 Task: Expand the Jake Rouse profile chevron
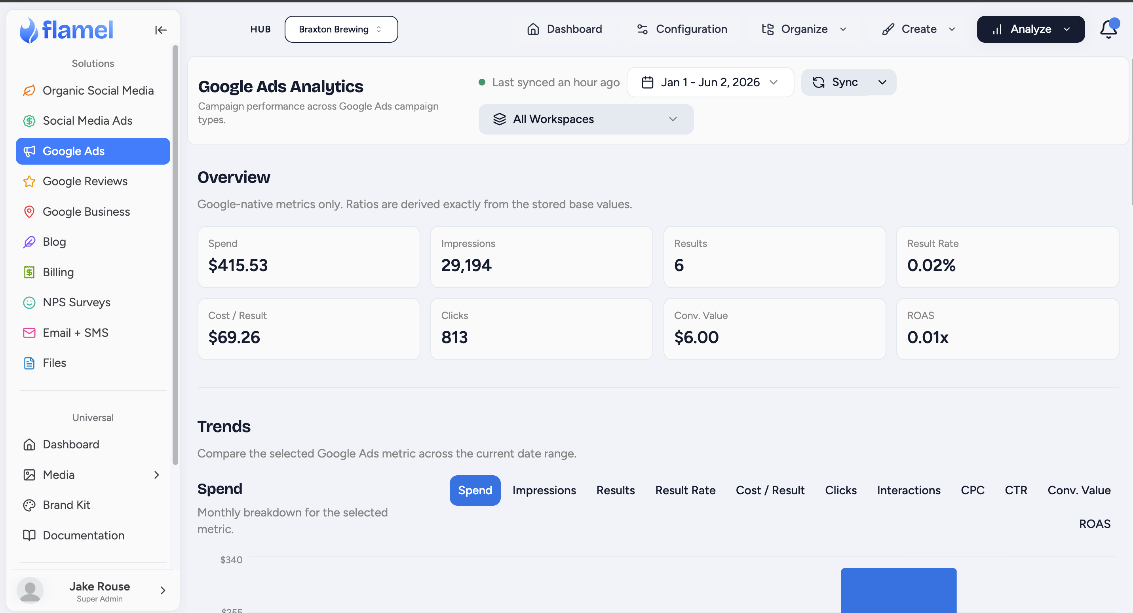coord(163,590)
